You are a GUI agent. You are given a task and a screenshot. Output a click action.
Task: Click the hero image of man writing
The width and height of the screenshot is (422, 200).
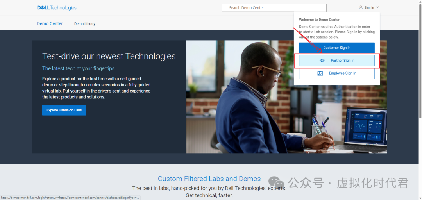[287, 96]
